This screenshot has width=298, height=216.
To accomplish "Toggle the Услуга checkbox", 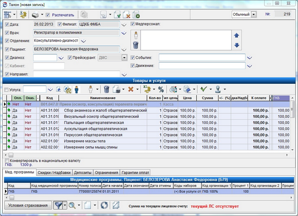I will [x=6, y=90].
